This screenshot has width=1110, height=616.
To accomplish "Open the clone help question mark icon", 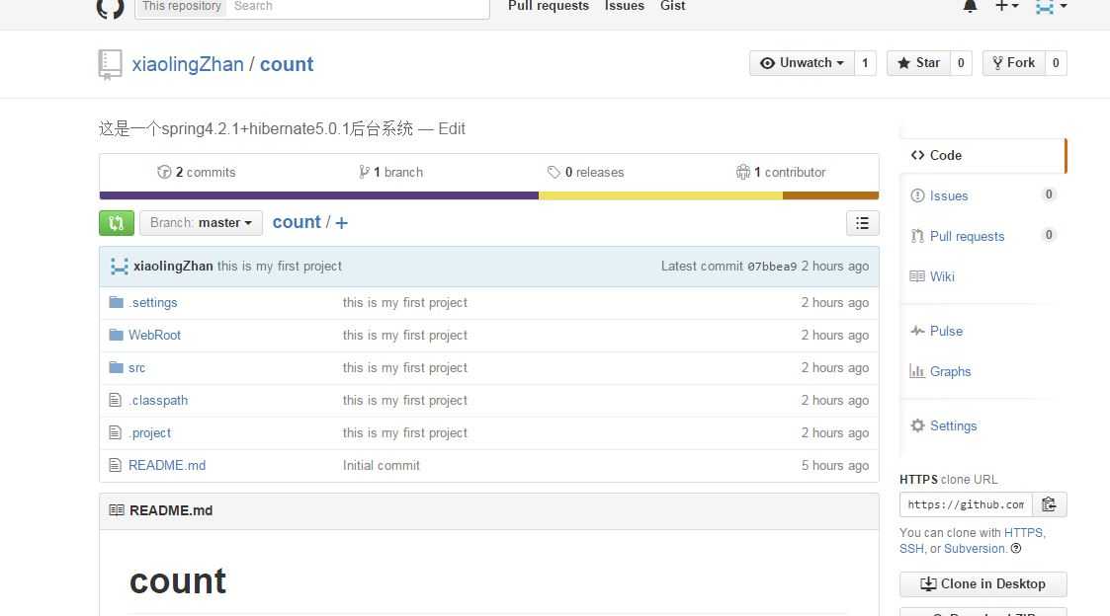I will pyautogui.click(x=1016, y=549).
